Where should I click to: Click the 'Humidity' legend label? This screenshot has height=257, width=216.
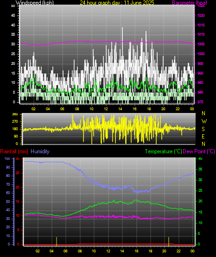pos(40,151)
